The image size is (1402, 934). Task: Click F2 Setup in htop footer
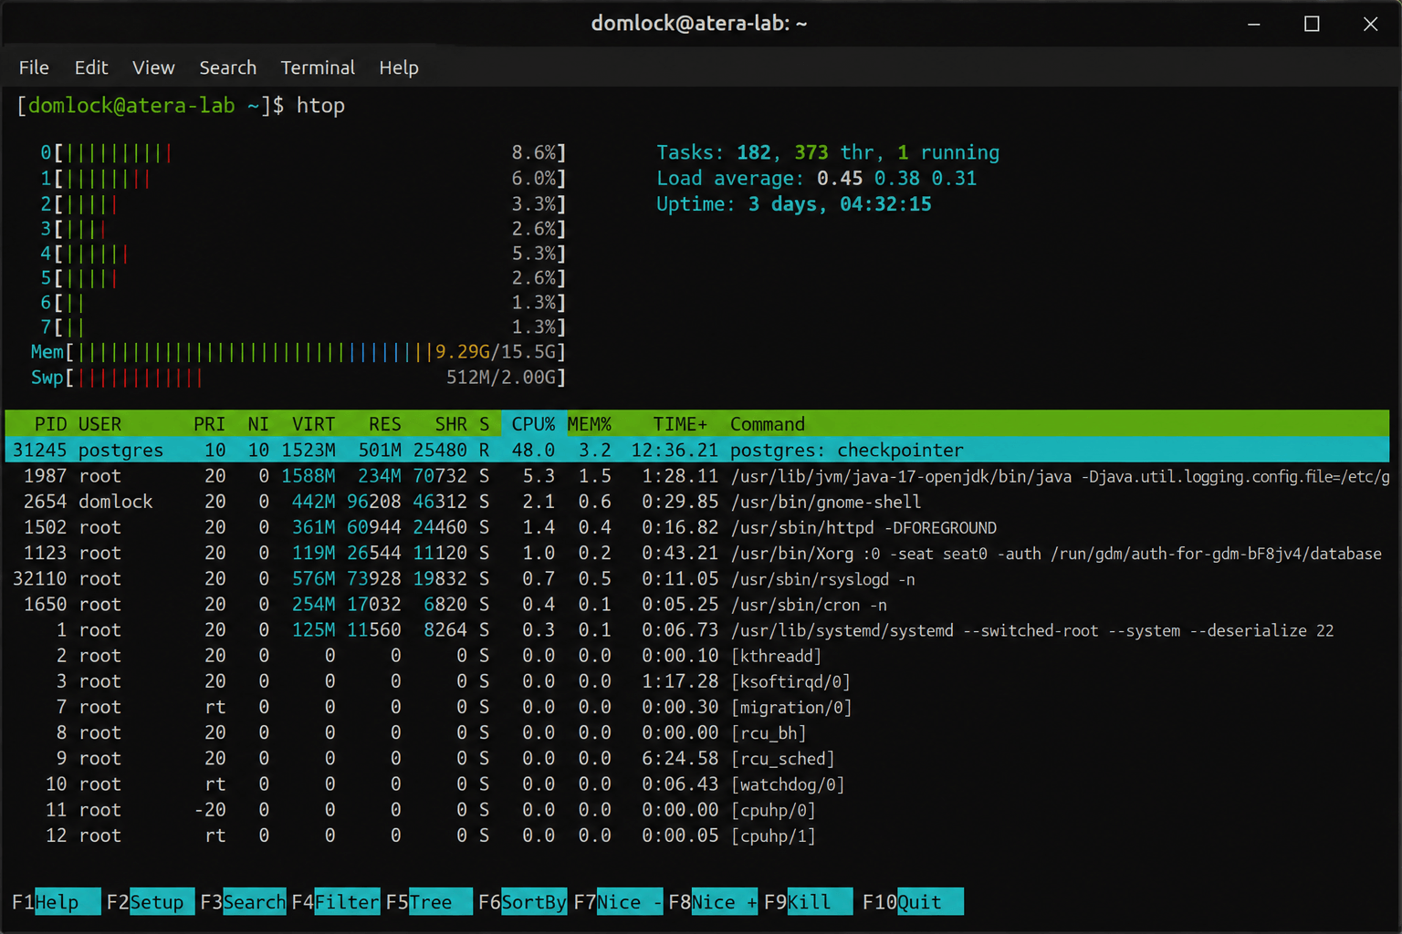coord(150,902)
